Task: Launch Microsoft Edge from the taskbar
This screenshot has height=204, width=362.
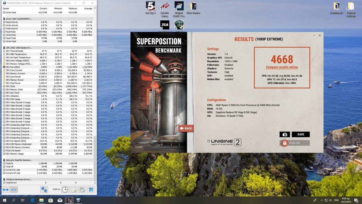Action: pos(32,200)
